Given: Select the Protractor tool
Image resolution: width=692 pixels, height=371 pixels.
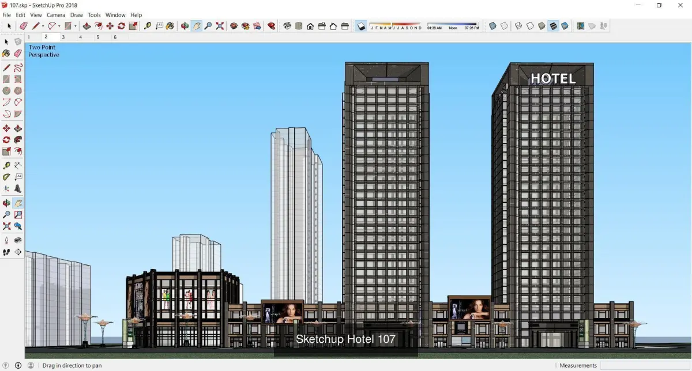Looking at the screenshot, I should click(6, 177).
